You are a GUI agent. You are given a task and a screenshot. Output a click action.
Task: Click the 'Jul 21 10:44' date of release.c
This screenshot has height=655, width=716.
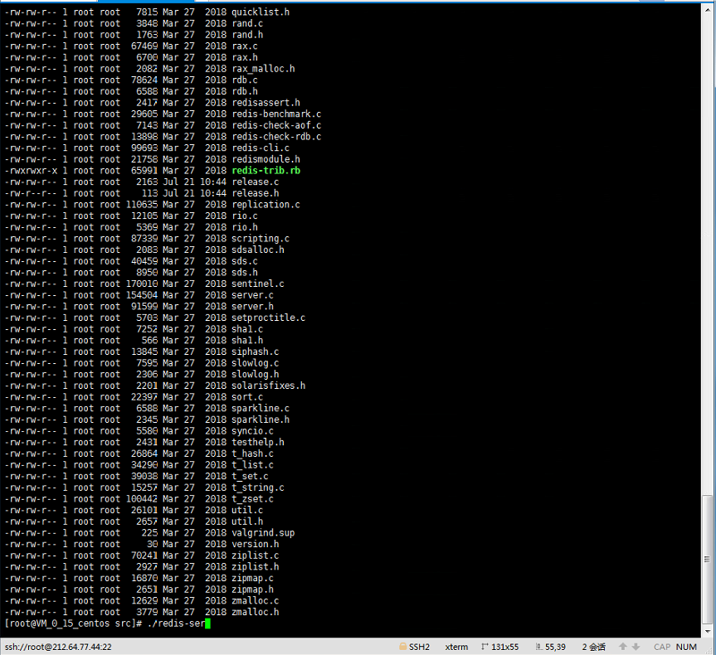194,182
